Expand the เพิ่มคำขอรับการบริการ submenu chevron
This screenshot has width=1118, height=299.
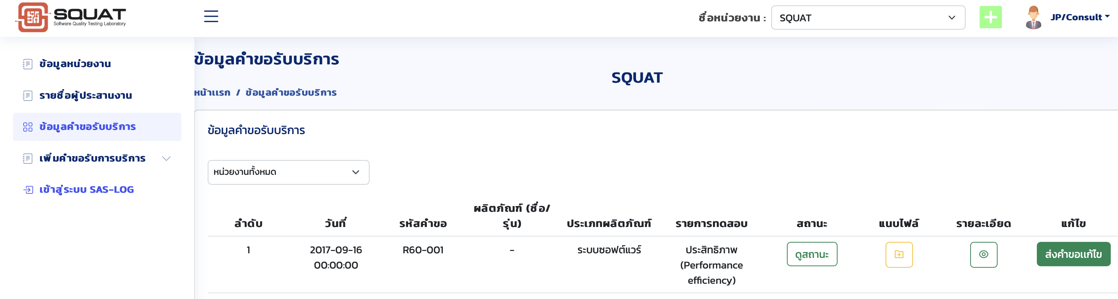click(x=166, y=158)
